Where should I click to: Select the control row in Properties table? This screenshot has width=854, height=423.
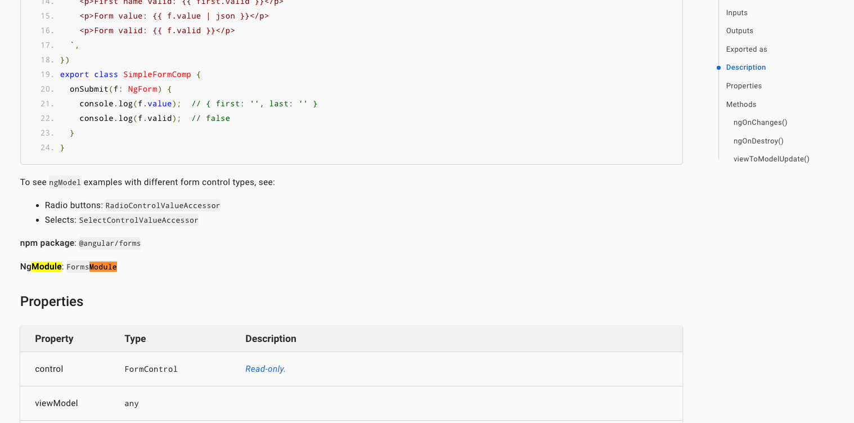(49, 369)
